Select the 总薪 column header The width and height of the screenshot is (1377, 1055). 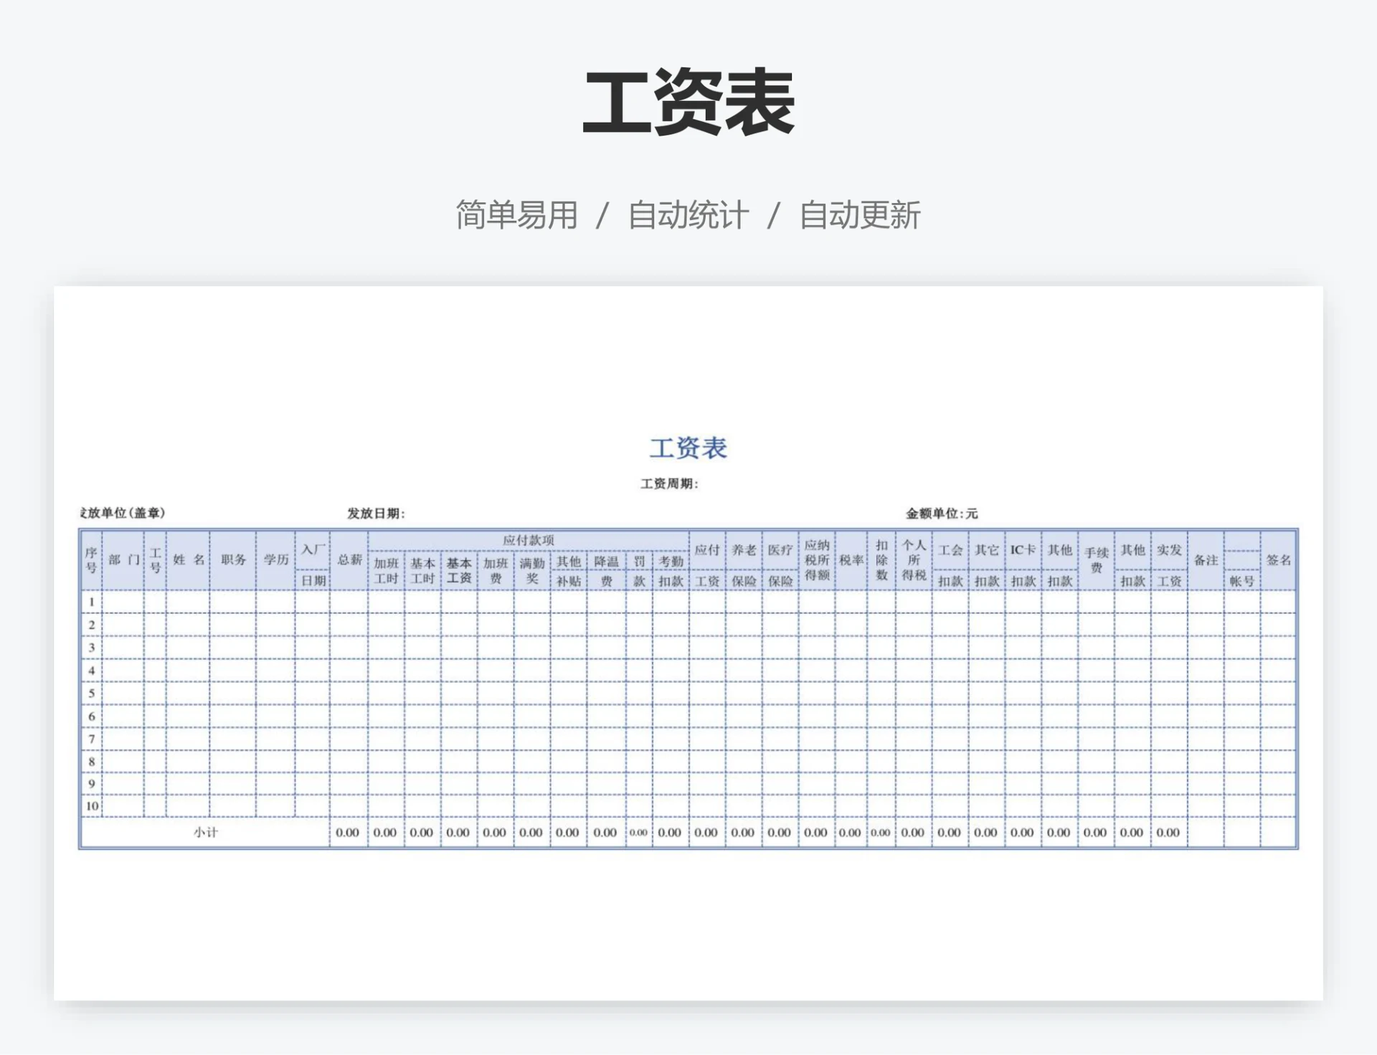pyautogui.click(x=349, y=560)
